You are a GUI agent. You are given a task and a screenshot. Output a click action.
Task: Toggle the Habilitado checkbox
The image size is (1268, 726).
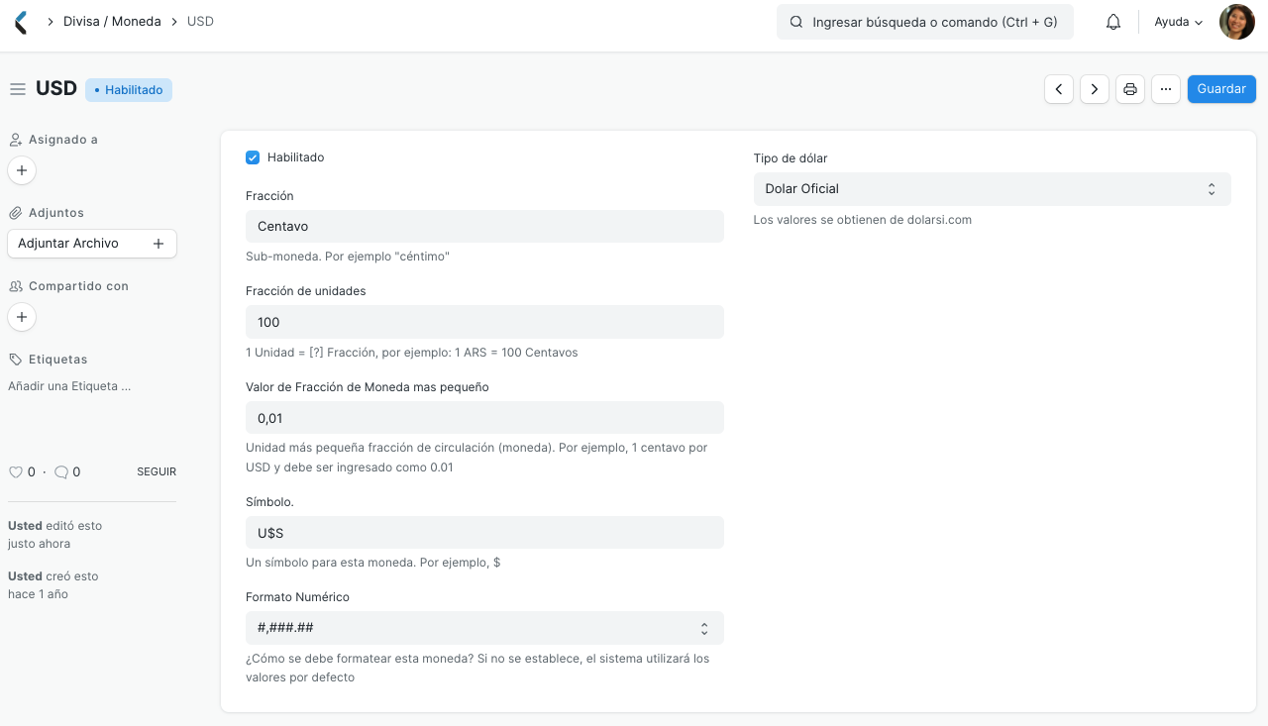coord(253,157)
